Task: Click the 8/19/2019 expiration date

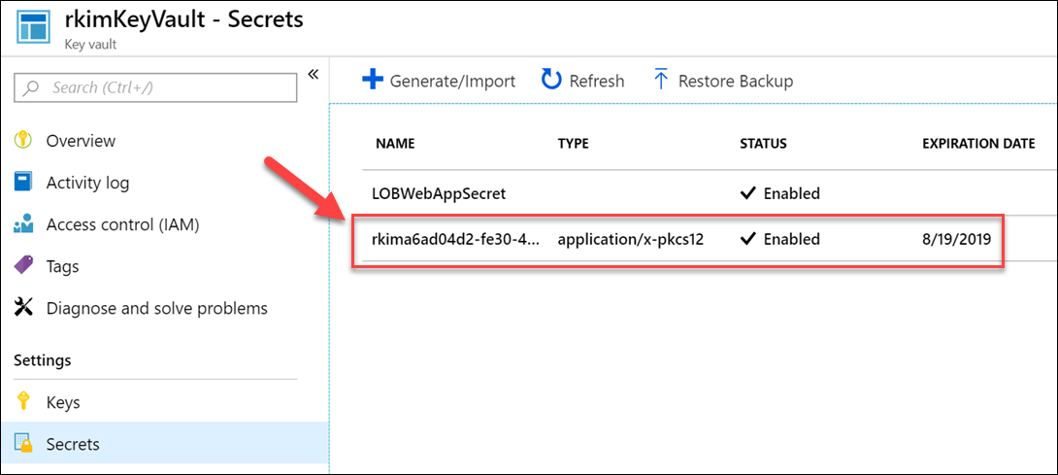Action: point(956,239)
